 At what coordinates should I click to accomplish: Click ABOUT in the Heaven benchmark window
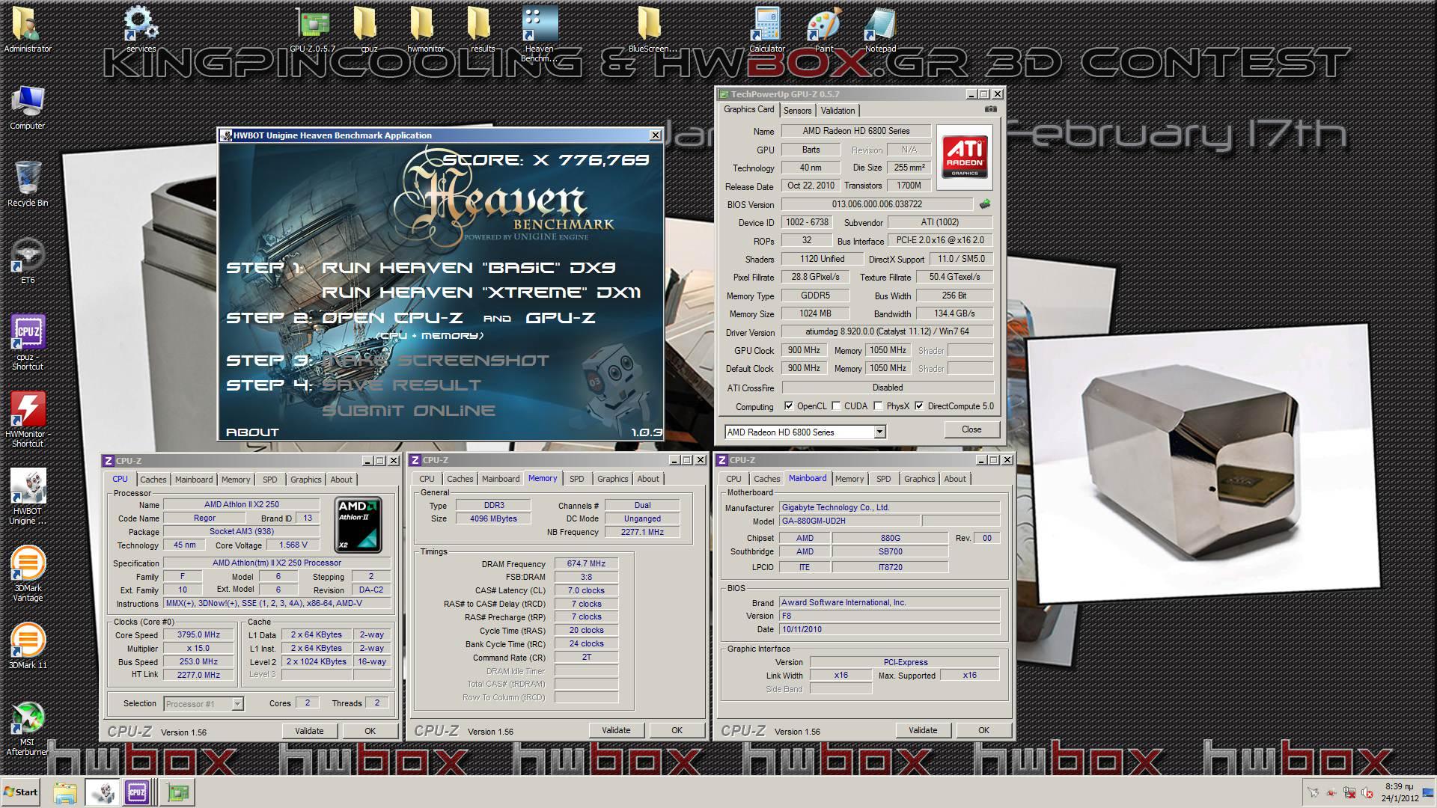252,432
